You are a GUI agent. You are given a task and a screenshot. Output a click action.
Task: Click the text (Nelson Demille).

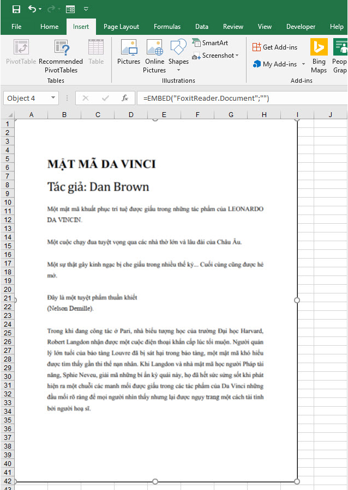tap(70, 309)
